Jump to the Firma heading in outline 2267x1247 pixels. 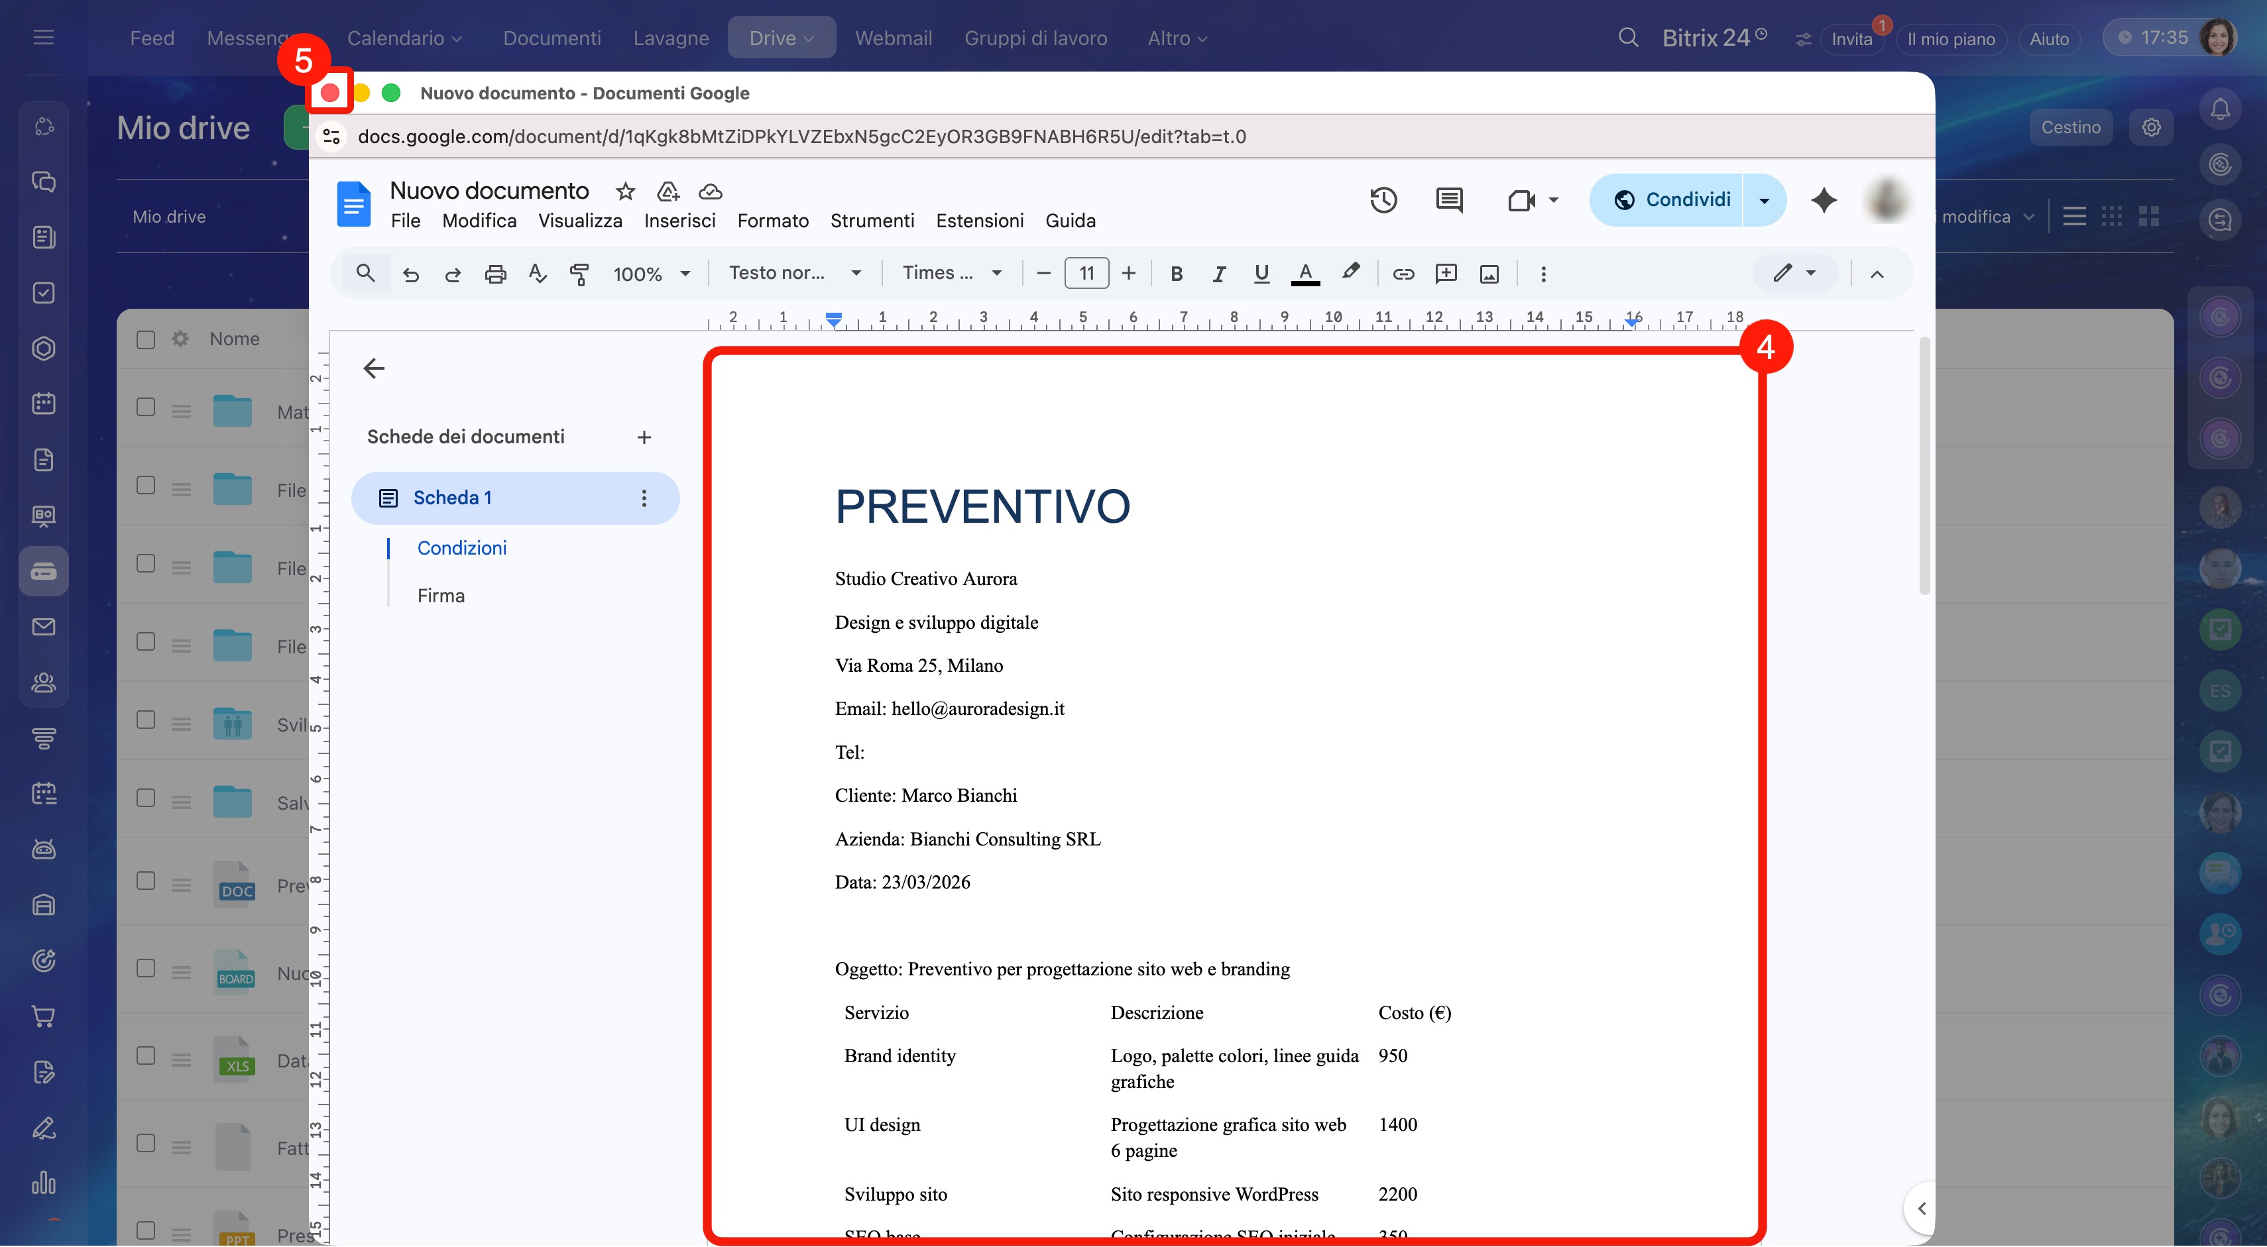coord(441,596)
